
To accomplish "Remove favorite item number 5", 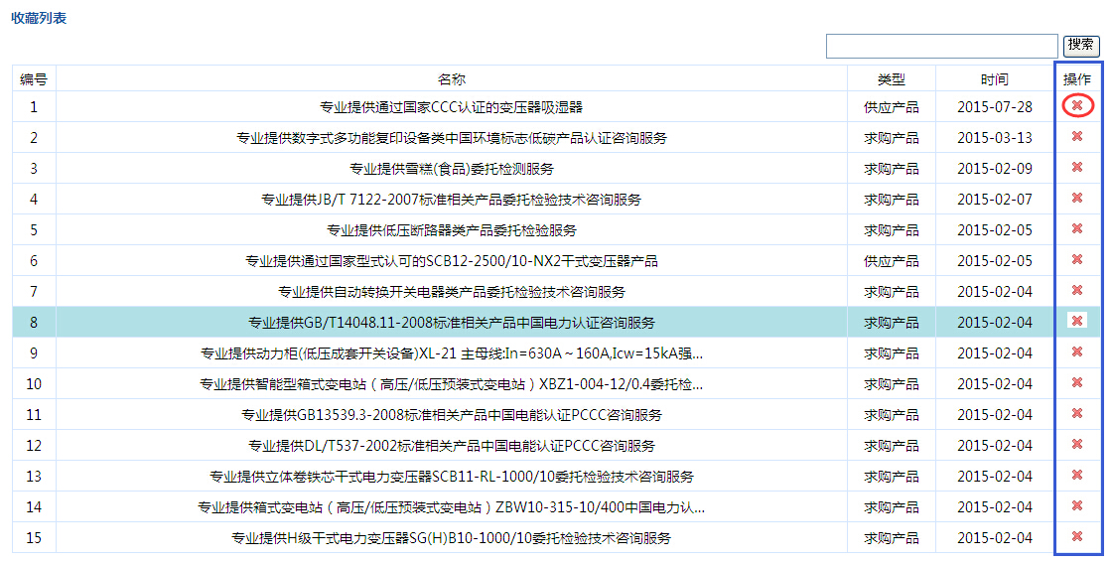I will coord(1077,229).
